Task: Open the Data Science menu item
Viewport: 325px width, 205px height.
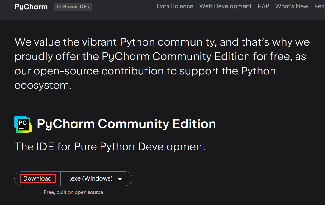Action: pos(175,6)
